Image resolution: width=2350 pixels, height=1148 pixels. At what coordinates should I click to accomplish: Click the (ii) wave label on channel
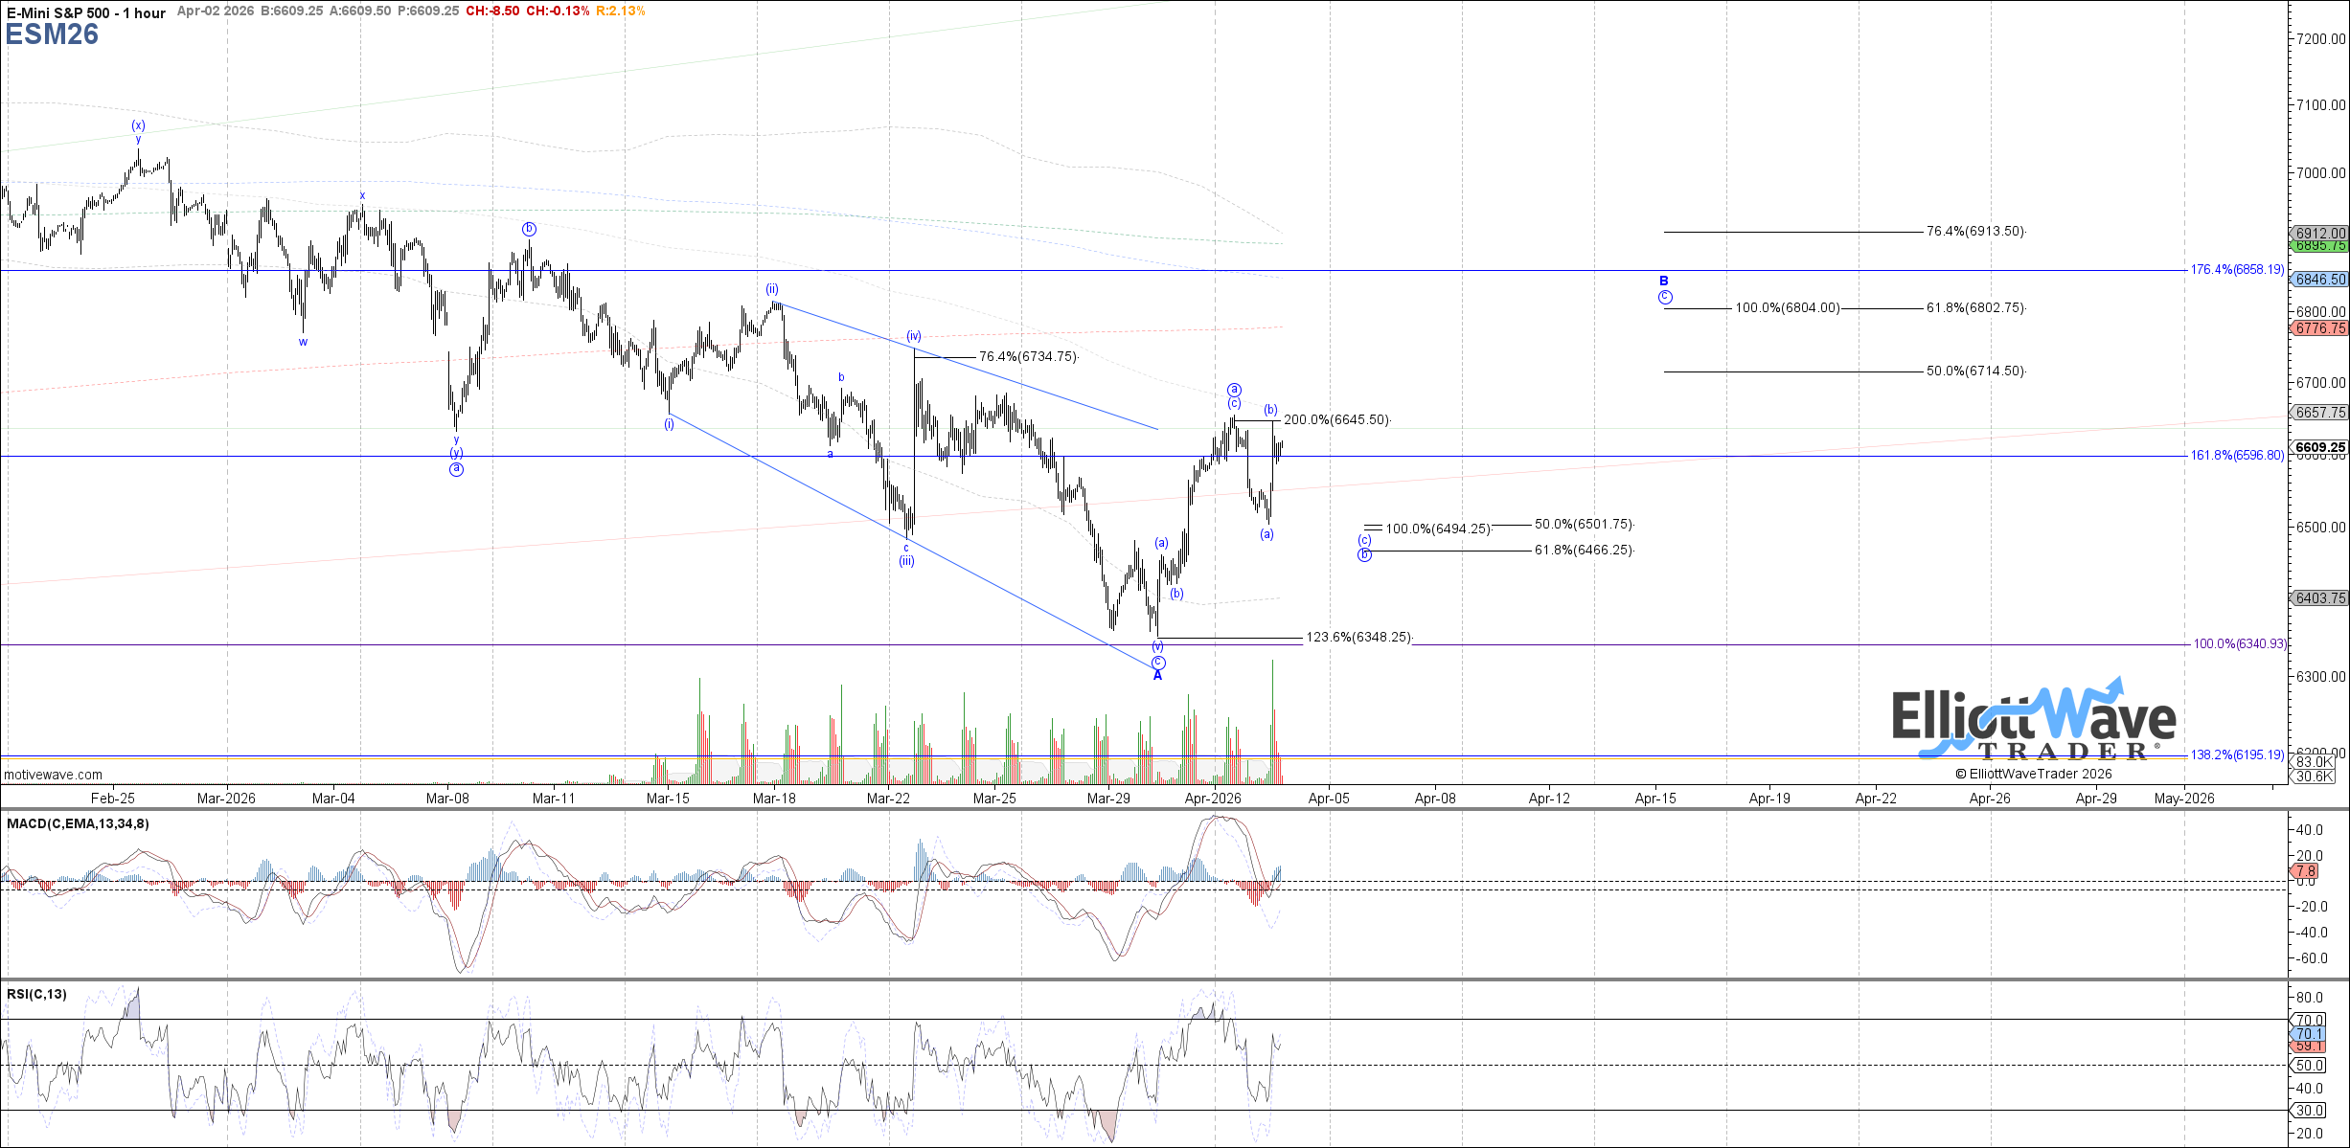coord(771,289)
